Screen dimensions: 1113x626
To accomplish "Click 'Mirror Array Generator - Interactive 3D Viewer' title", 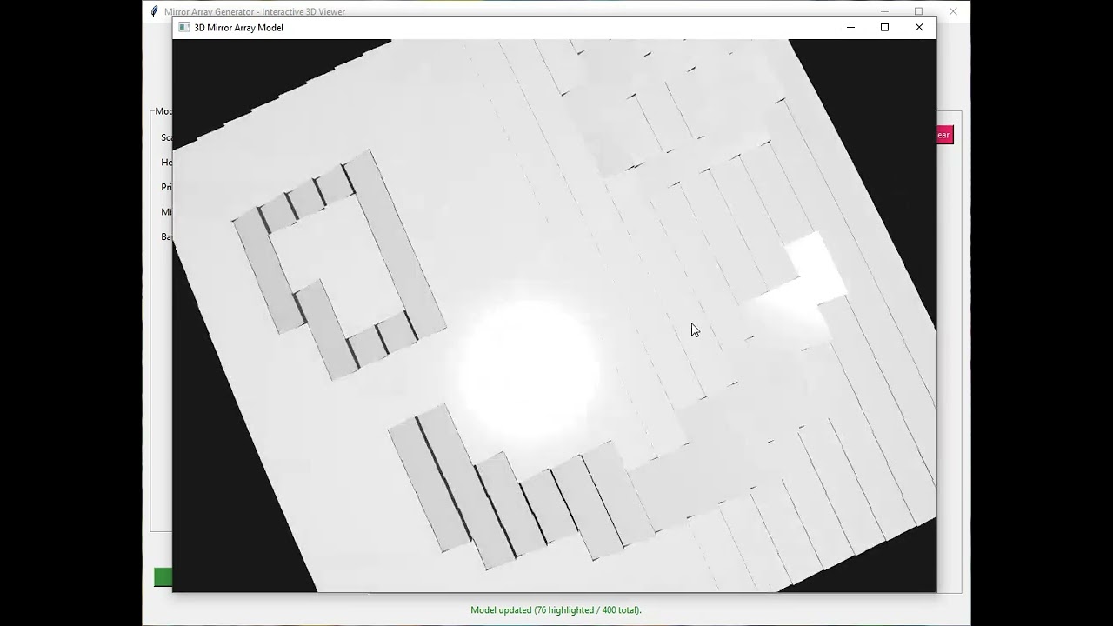I will point(255,12).
